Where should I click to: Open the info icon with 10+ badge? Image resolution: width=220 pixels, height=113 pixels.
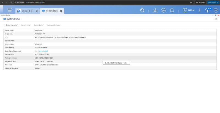[208, 10]
